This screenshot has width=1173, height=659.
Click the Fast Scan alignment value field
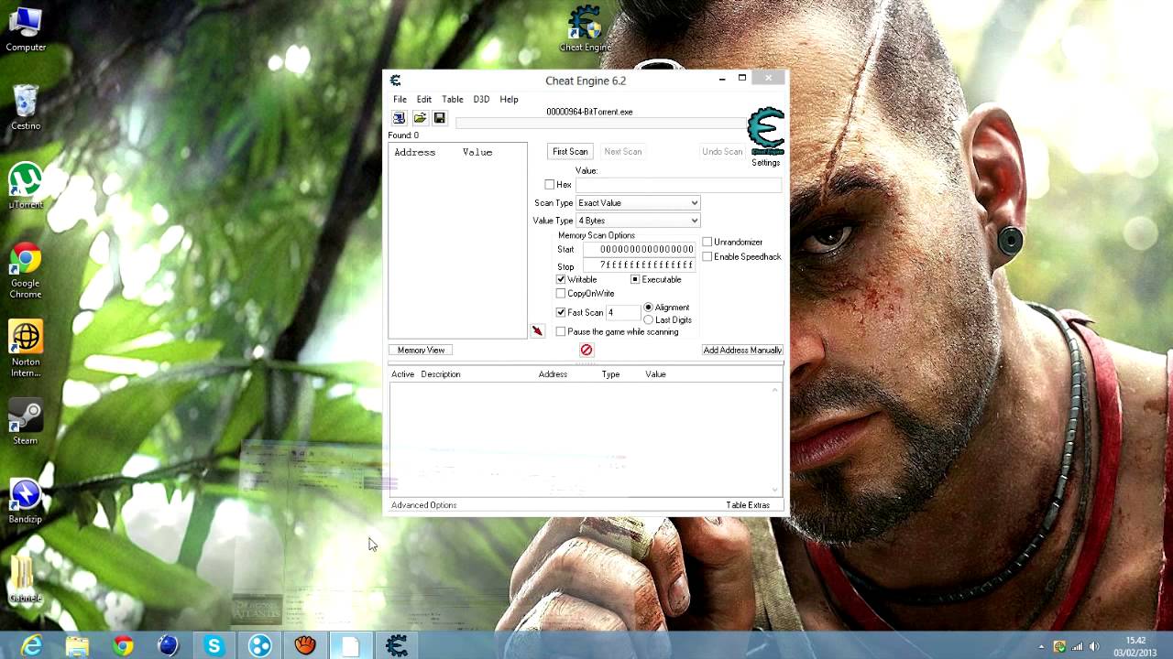(x=621, y=312)
